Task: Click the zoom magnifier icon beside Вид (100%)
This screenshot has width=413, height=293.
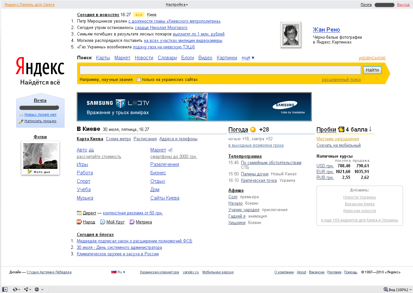Action: click(x=386, y=289)
